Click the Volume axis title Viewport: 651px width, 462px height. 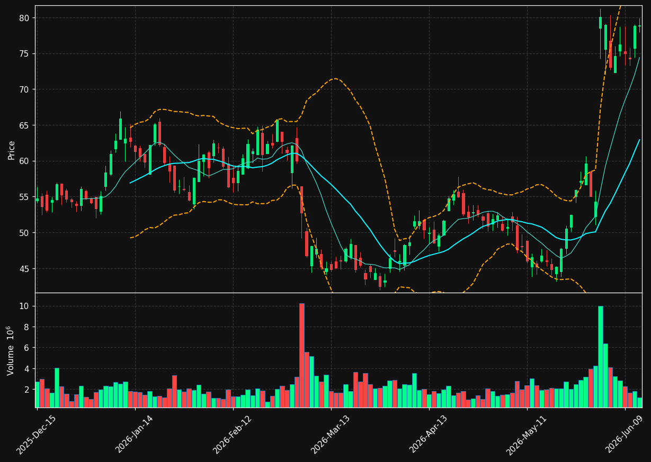(x=11, y=350)
